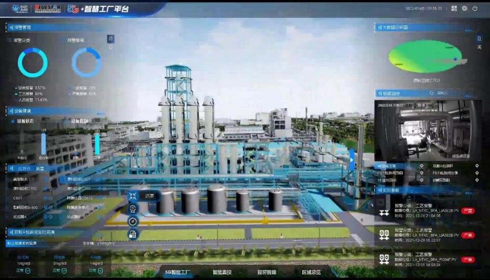Viewport: 490px width, 280px height.
Task: Open the 区域总览 bottom tab
Action: click(311, 272)
